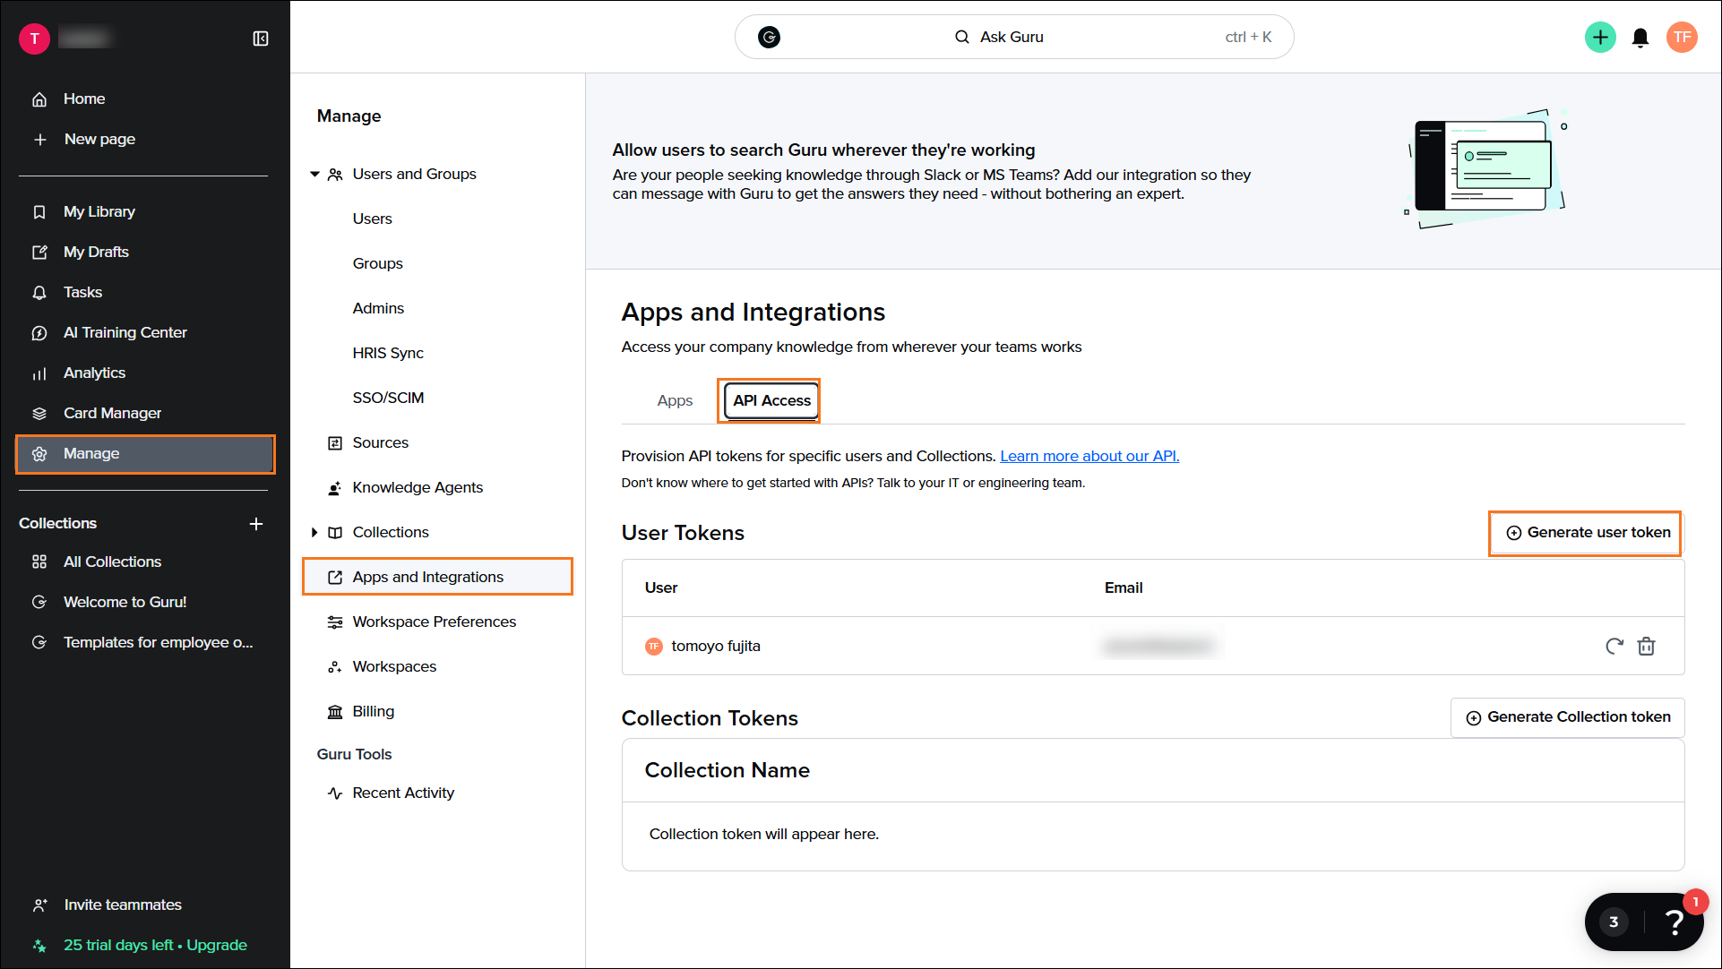
Task: Expand the Collections tree item
Action: tap(314, 532)
